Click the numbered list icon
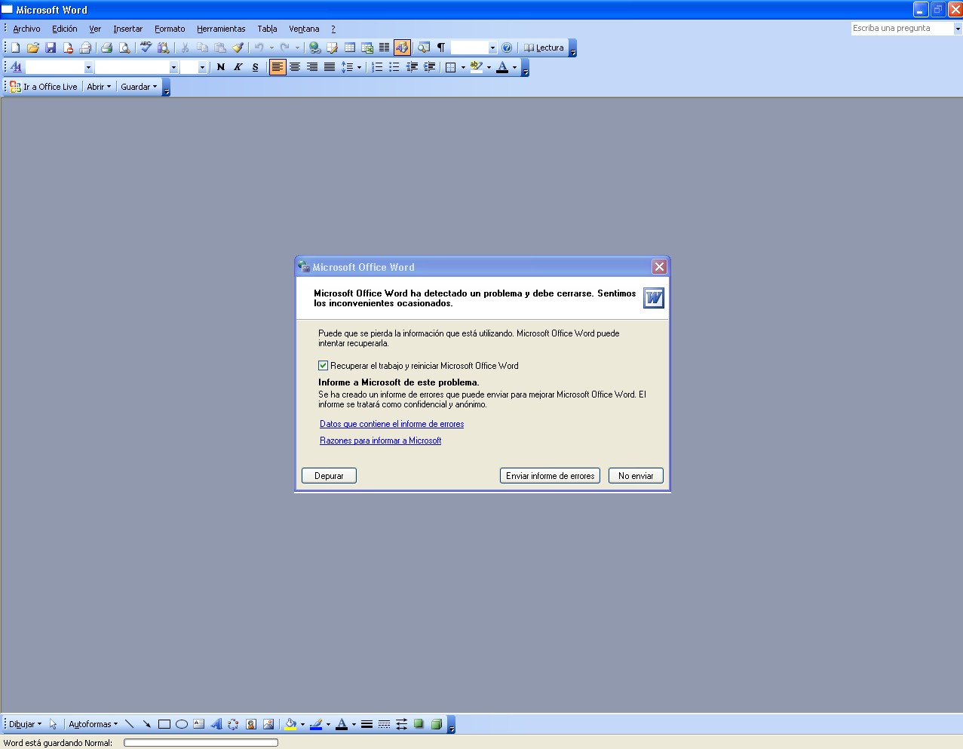This screenshot has height=749, width=963. pos(377,67)
